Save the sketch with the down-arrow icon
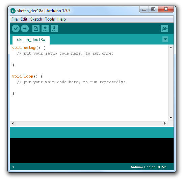 tap(54, 29)
